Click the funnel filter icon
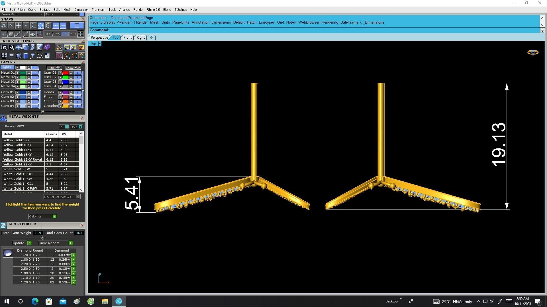Image resolution: width=547 pixels, height=307 pixels. click(x=32, y=56)
